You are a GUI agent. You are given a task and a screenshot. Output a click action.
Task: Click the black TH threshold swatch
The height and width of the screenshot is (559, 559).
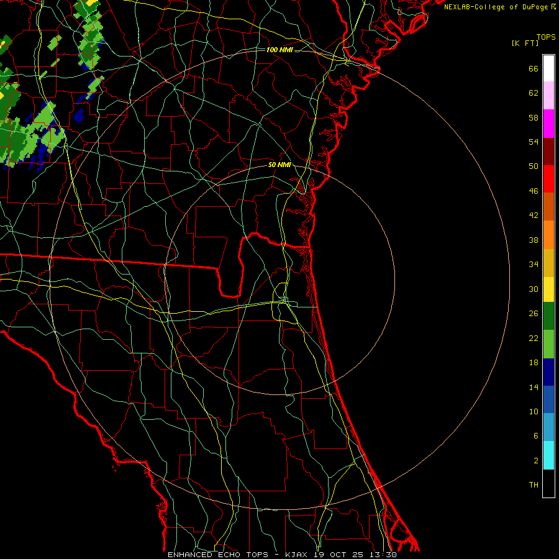pos(548,483)
